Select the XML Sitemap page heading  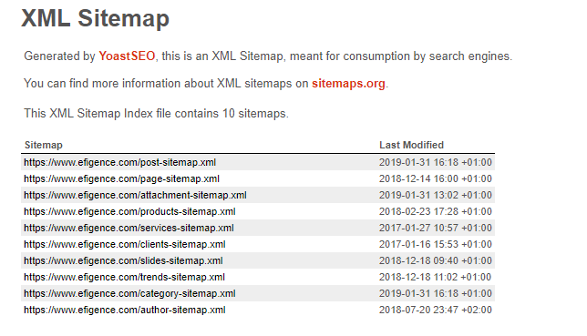point(96,18)
